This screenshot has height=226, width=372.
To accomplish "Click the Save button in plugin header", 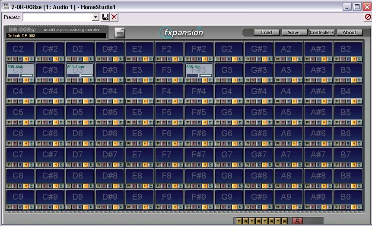I will pos(294,32).
